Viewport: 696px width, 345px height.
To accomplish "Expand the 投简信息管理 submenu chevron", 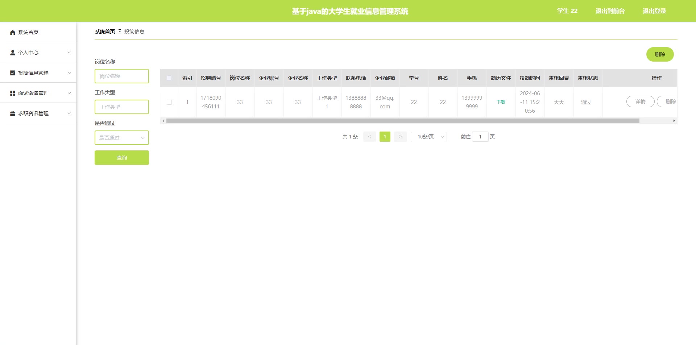I will [x=69, y=73].
